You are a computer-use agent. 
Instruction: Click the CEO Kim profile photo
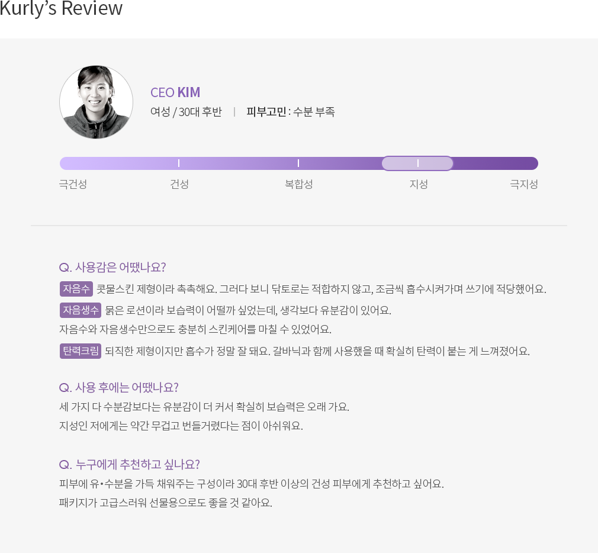click(x=96, y=102)
